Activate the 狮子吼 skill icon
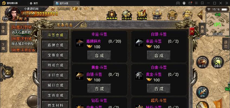 (203, 62)
